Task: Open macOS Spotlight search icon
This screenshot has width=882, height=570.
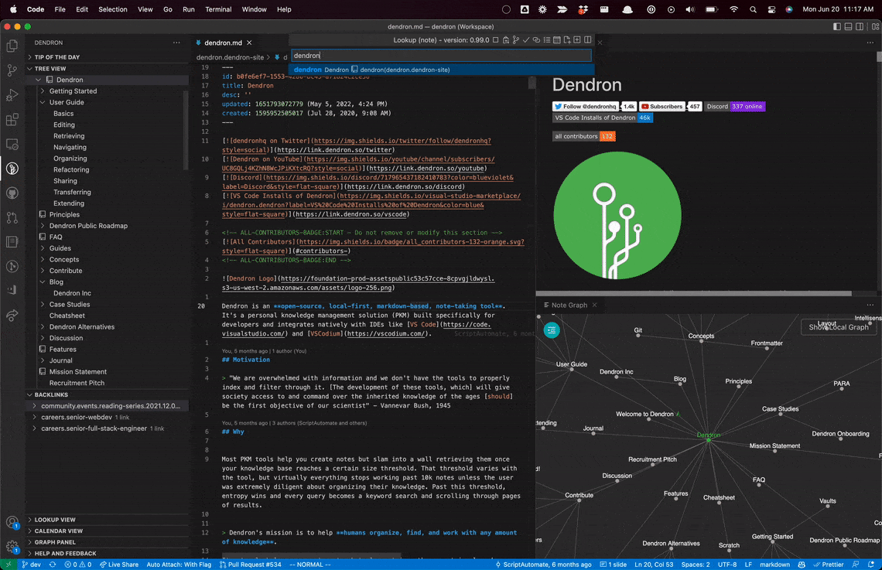Action: [753, 9]
